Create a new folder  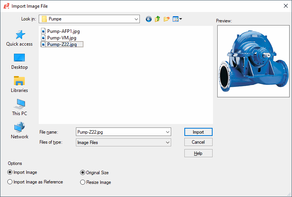pos(167,19)
